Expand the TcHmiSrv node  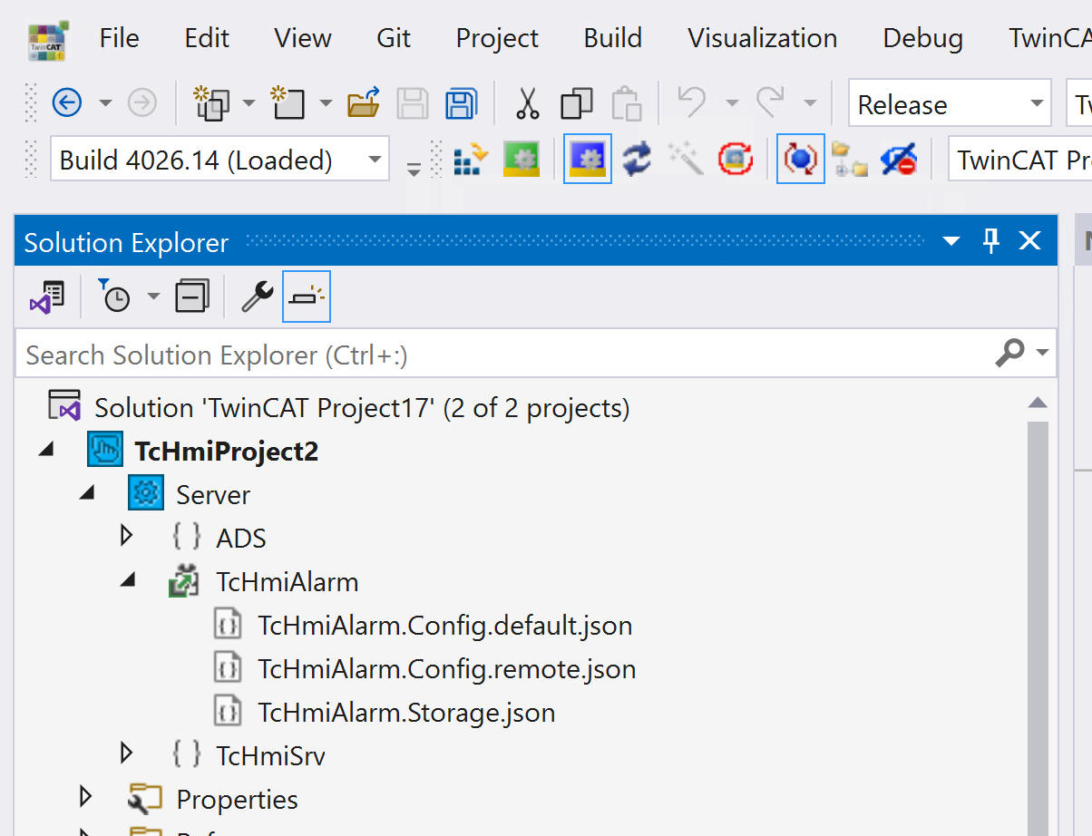pos(127,753)
